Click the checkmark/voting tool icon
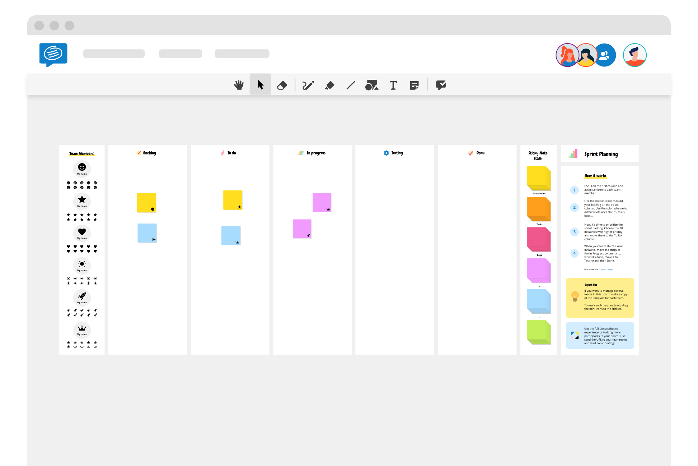 point(440,85)
